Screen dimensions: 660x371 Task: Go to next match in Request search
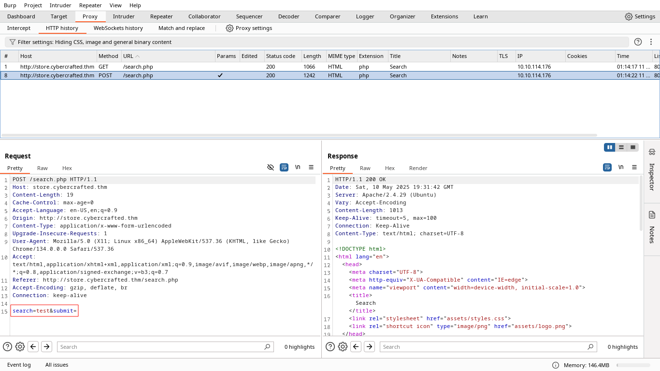click(46, 346)
